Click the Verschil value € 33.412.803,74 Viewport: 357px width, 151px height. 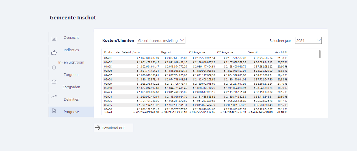point(263,75)
